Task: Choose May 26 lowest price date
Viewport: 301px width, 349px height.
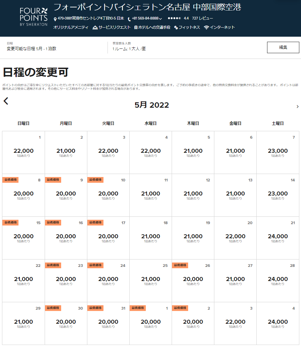Action: click(193, 280)
